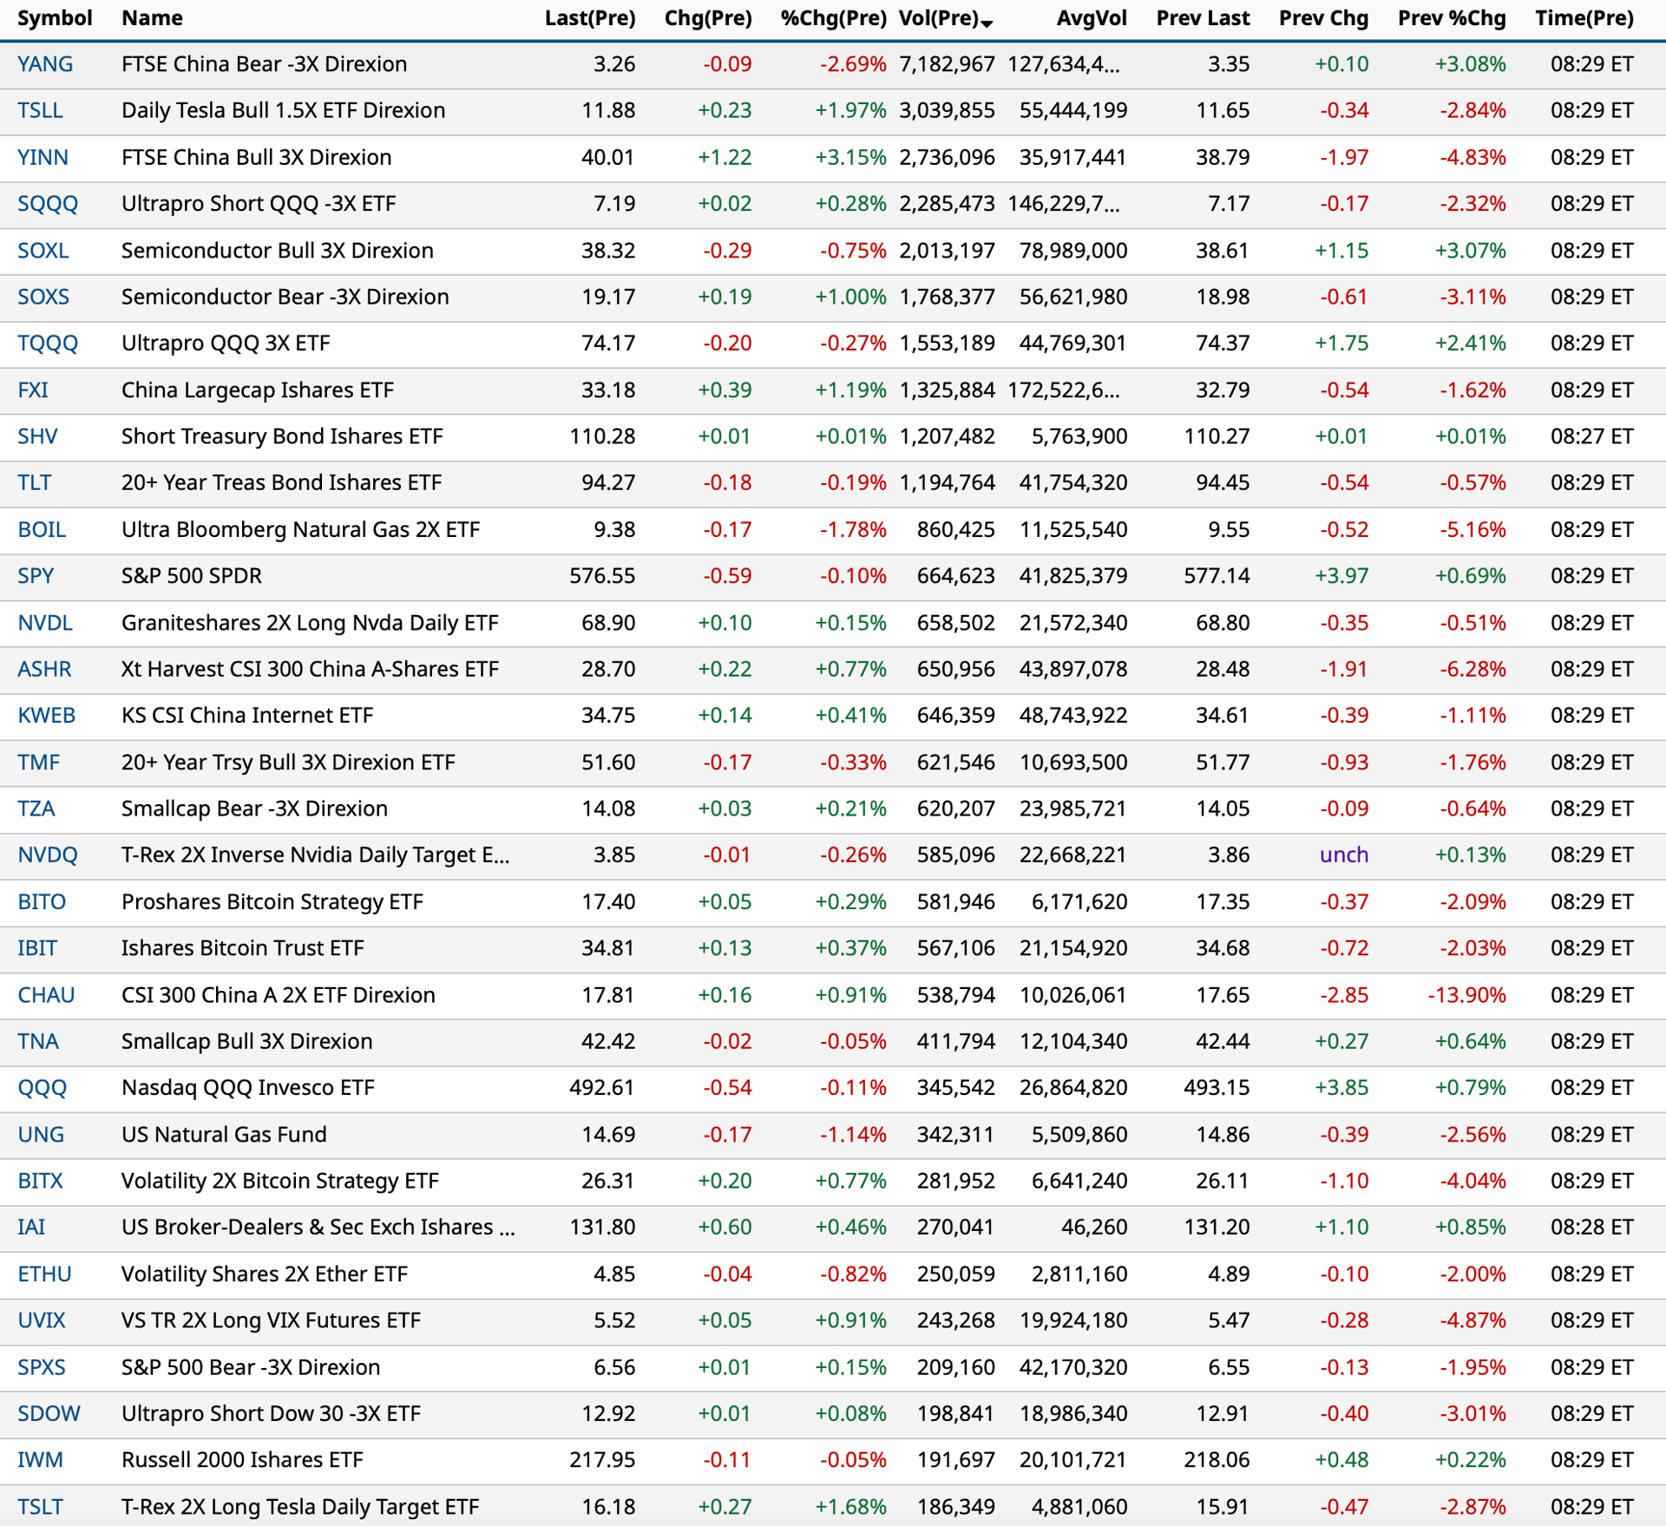Open the SOXL ticker link
The height and width of the screenshot is (1526, 1666).
pos(43,251)
